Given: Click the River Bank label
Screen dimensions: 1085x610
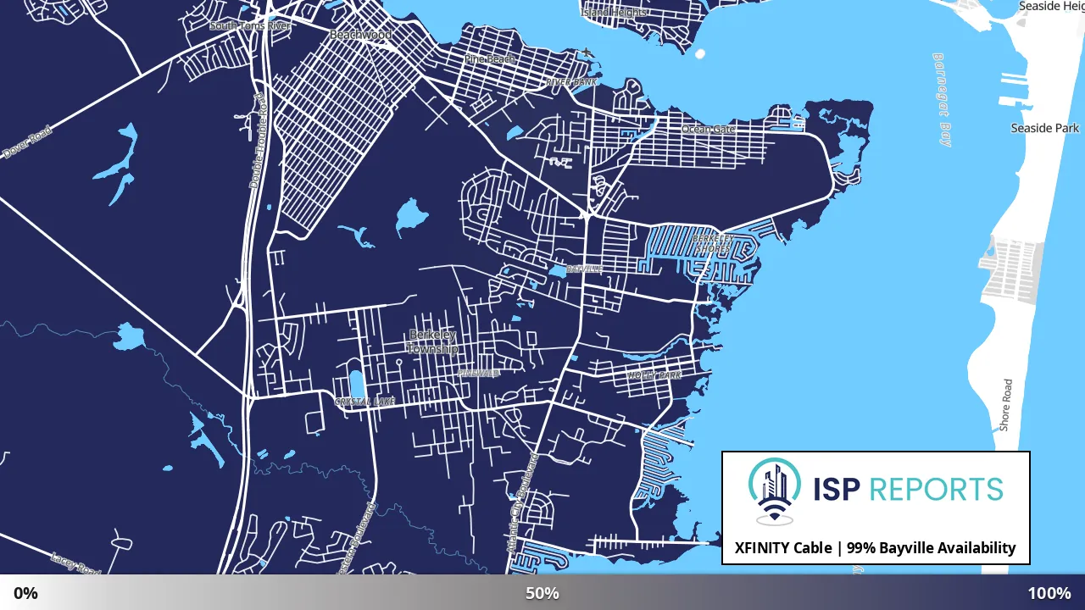Looking at the screenshot, I should (x=571, y=82).
